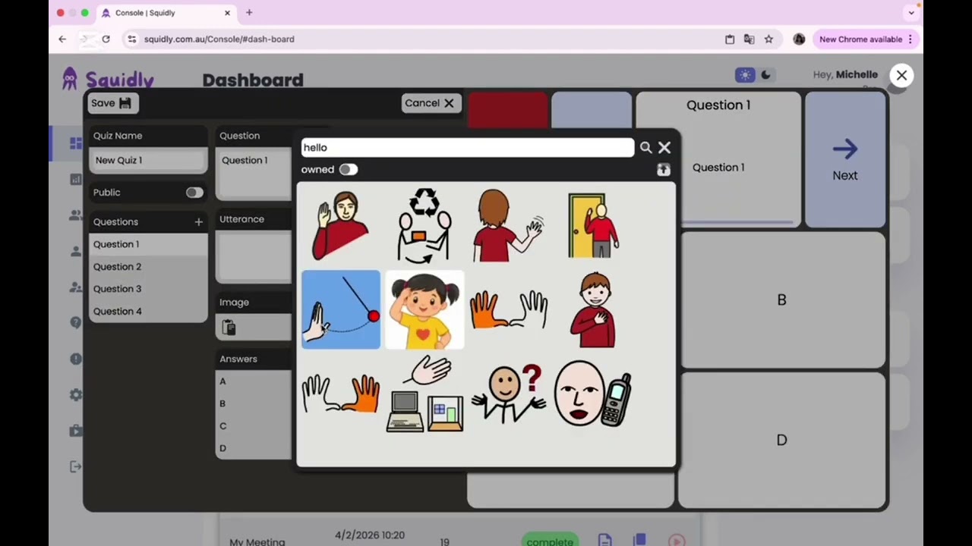Click the upload image icon
Viewport: 972px width, 546px height.
664,170
